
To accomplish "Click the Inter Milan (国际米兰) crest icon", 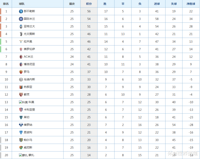I will (x=21, y=19).
